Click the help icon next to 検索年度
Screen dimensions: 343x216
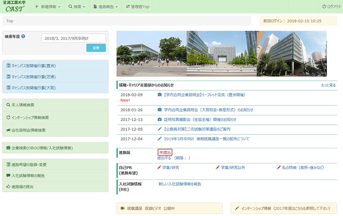tap(23, 36)
